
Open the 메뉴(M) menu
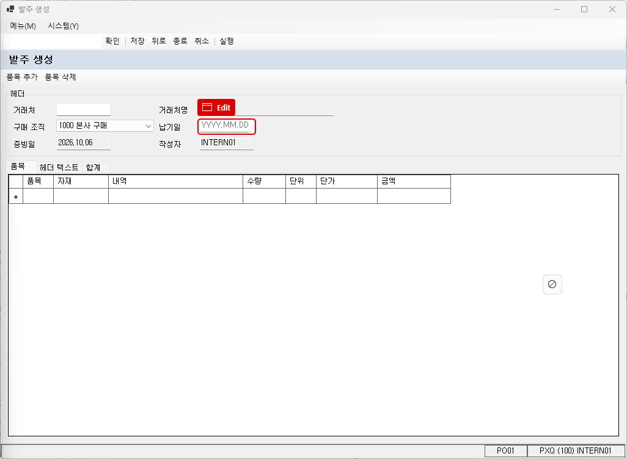click(23, 26)
